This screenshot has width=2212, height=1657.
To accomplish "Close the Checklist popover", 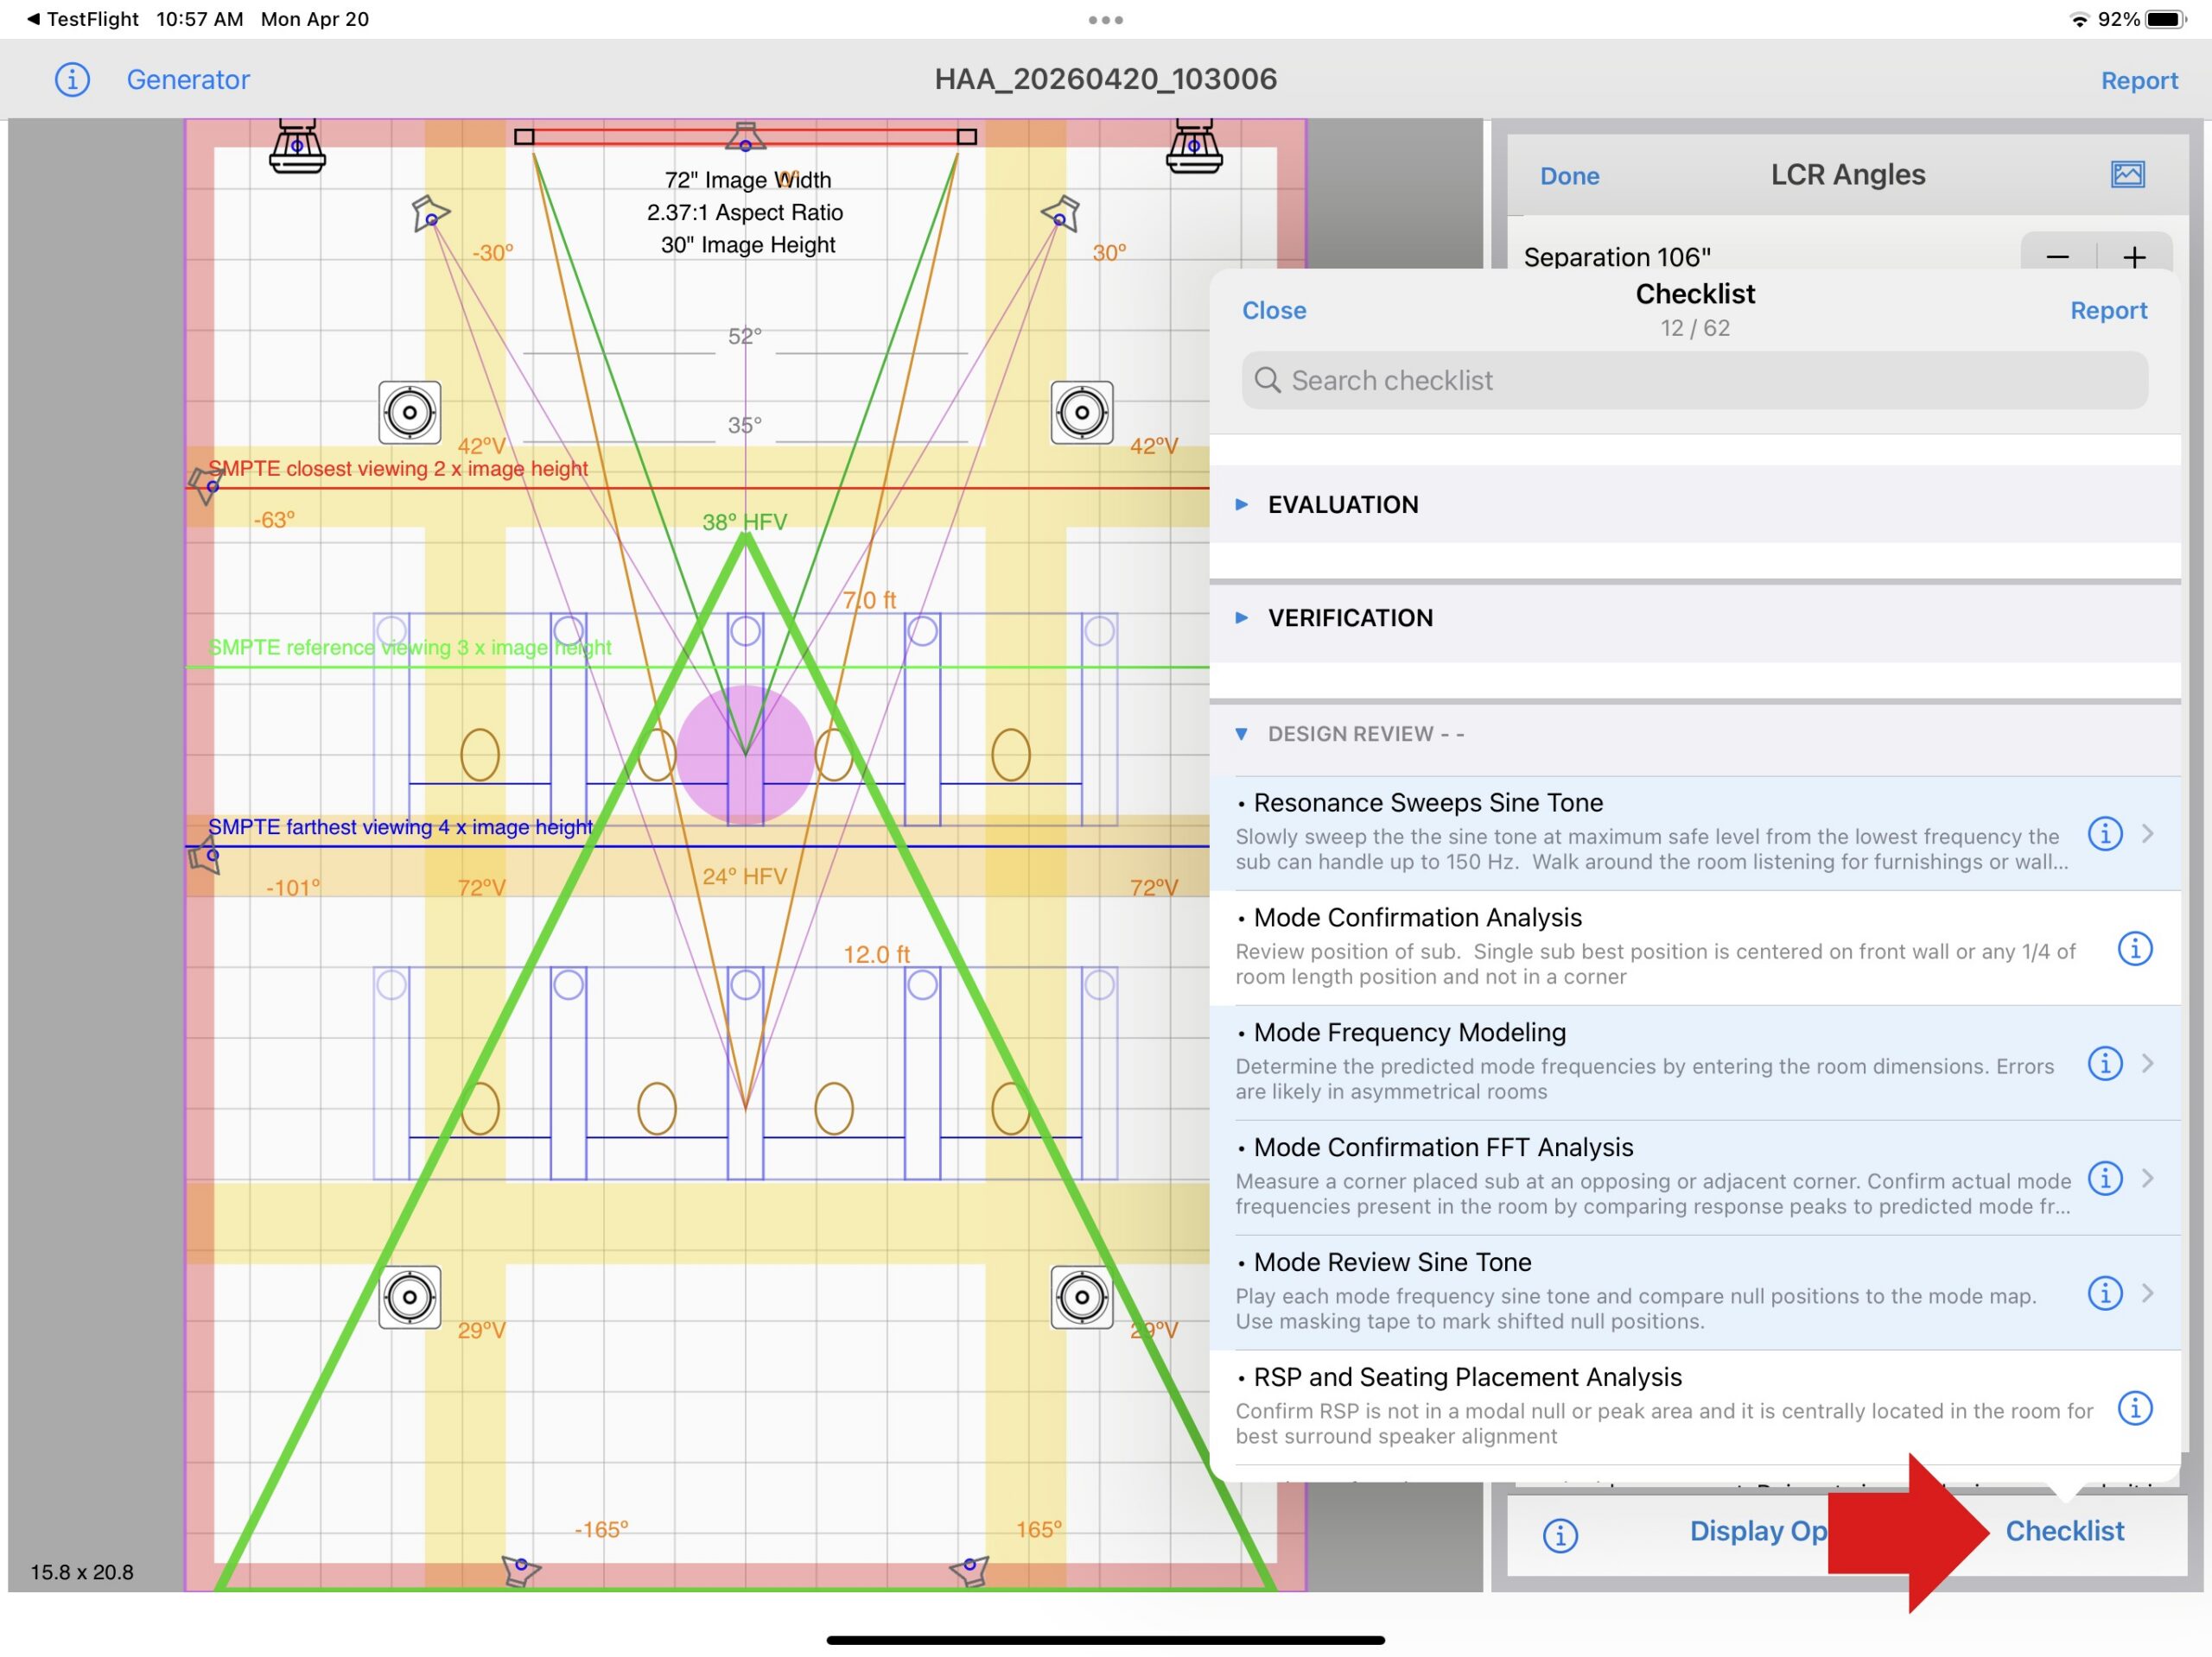I will click(x=1273, y=311).
